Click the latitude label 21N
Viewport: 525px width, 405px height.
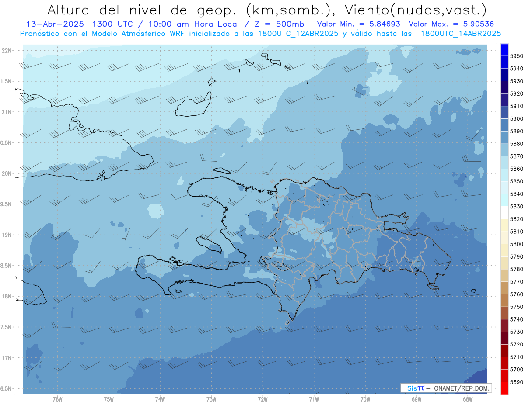(7, 112)
